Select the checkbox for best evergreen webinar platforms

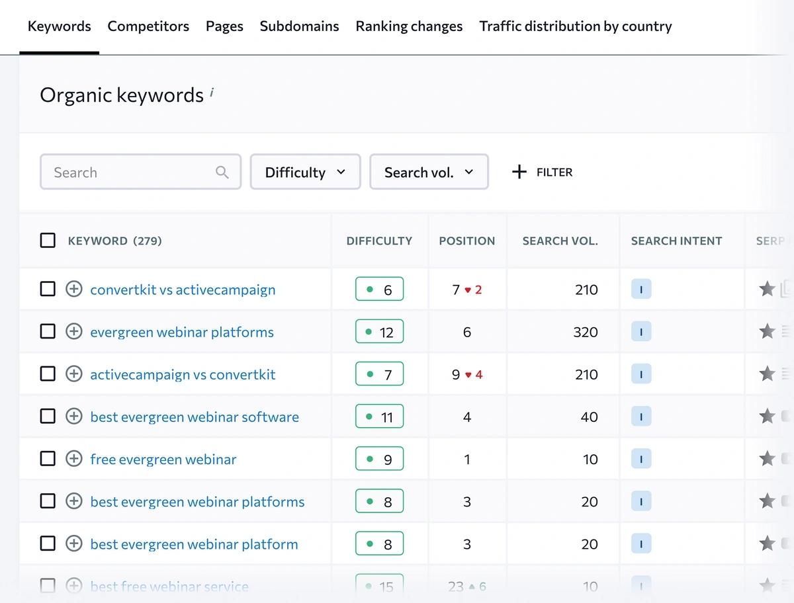(x=48, y=501)
